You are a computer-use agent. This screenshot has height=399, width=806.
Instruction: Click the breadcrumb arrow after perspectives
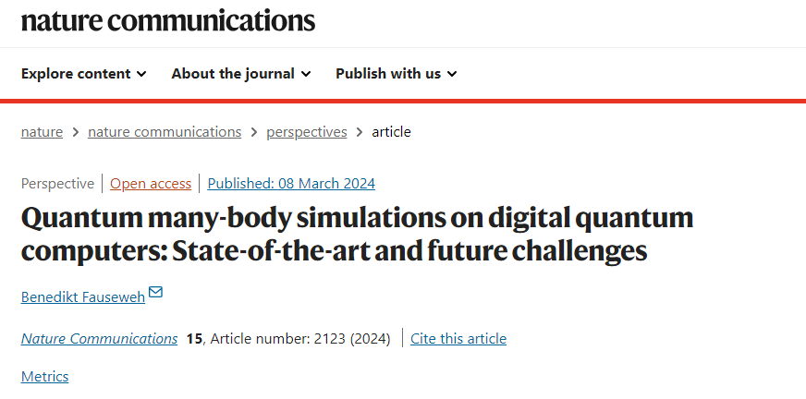(360, 132)
